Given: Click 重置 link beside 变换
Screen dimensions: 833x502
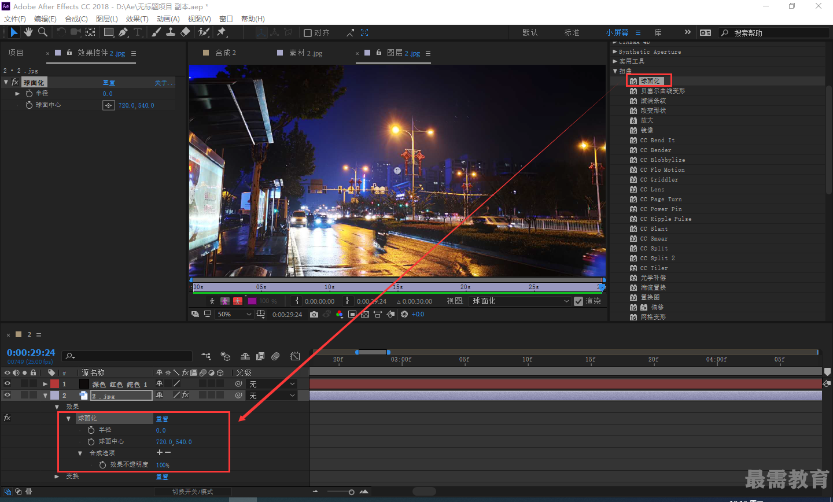Looking at the screenshot, I should click(162, 477).
